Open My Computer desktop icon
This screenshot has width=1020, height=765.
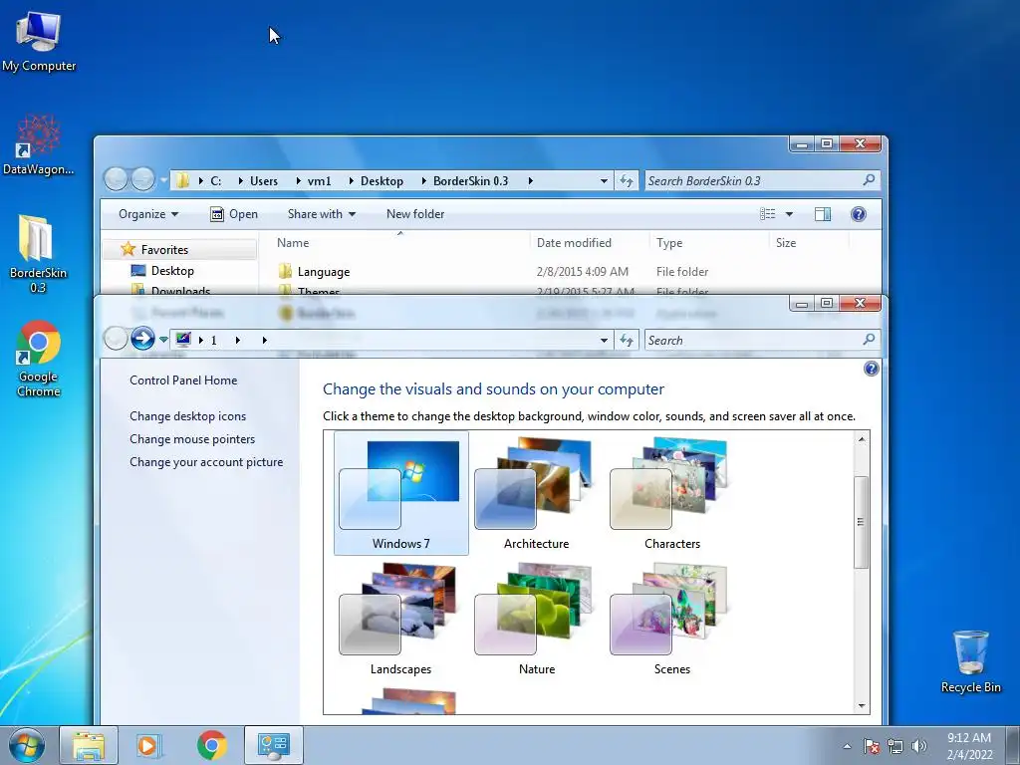pos(39,42)
